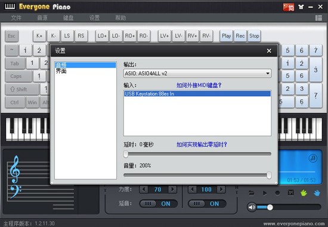Click the Ctrl key on virtual keyboard

15,102
